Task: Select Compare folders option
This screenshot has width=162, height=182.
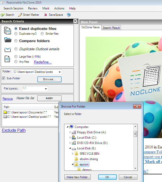Action: (x=16, y=41)
